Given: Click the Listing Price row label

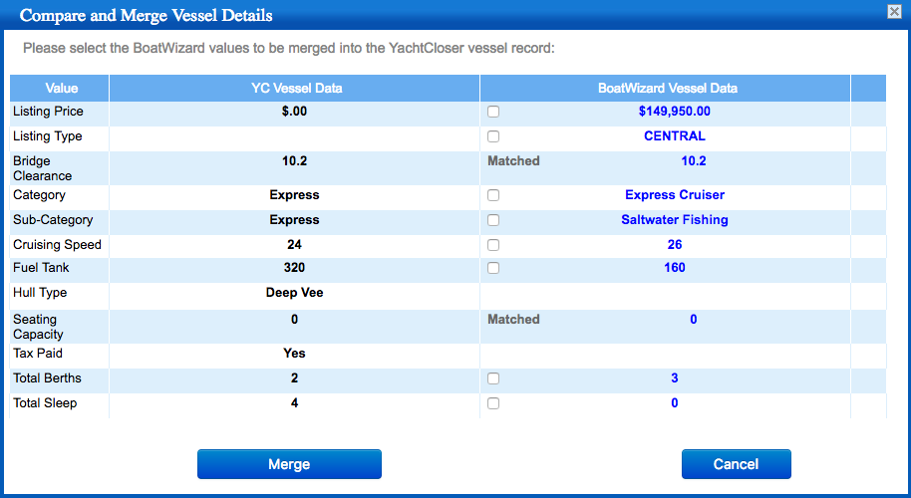Looking at the screenshot, I should tap(48, 112).
